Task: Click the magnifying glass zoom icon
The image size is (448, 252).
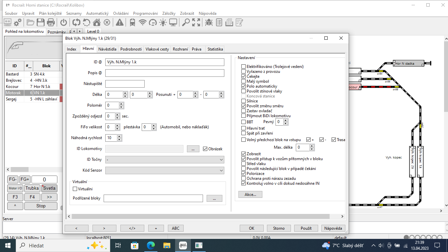Action: point(186,22)
